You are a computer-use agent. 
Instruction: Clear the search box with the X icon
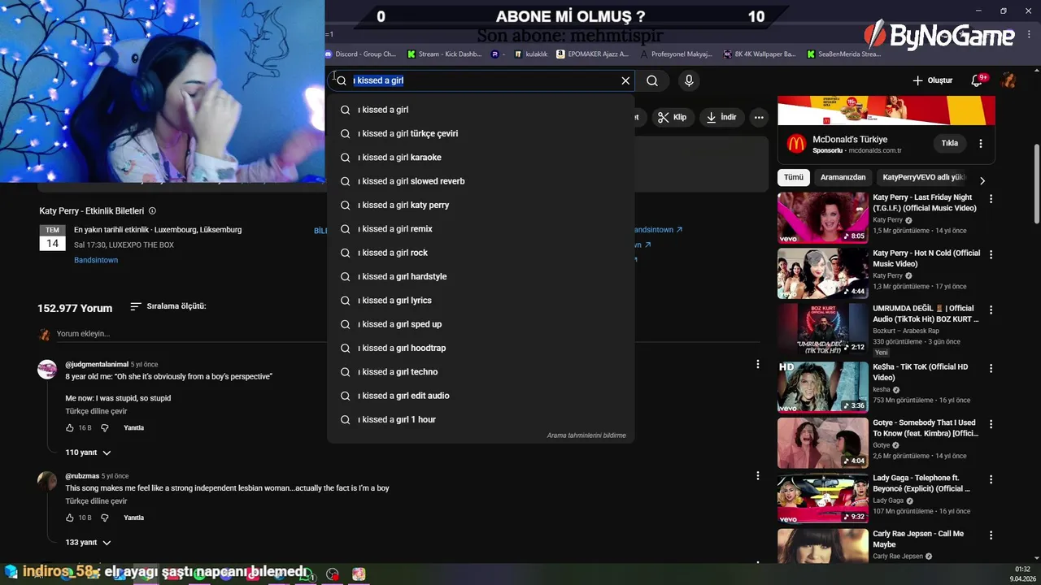(625, 80)
